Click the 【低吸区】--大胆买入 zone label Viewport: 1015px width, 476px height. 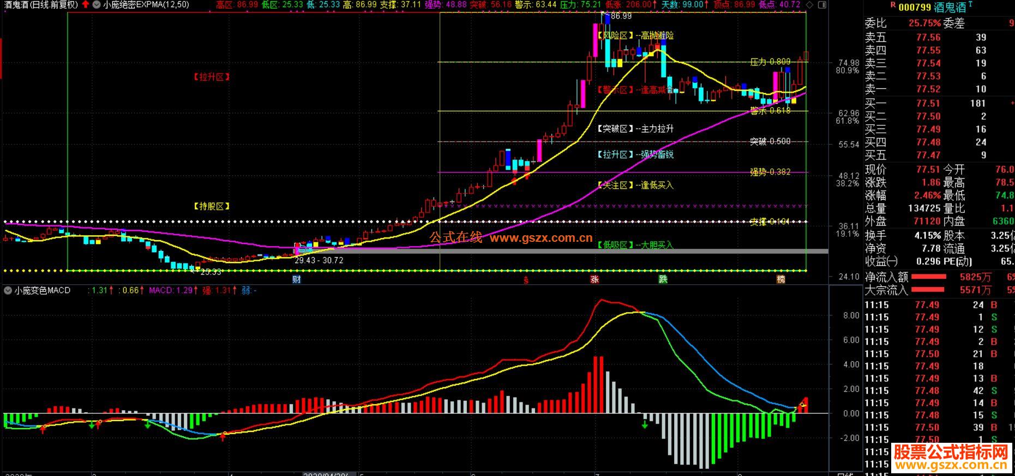coord(635,246)
